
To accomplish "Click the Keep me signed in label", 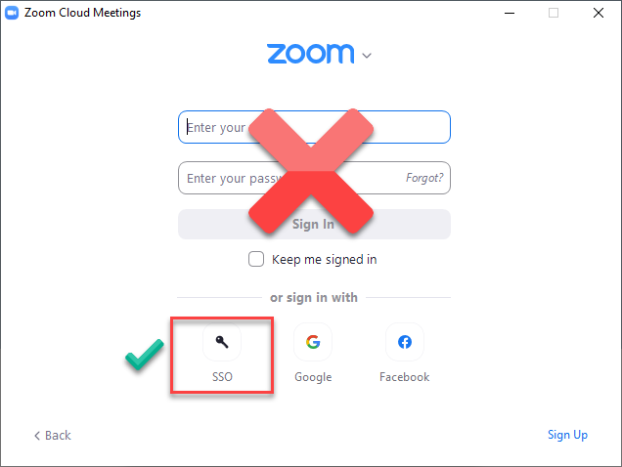I will coord(324,260).
